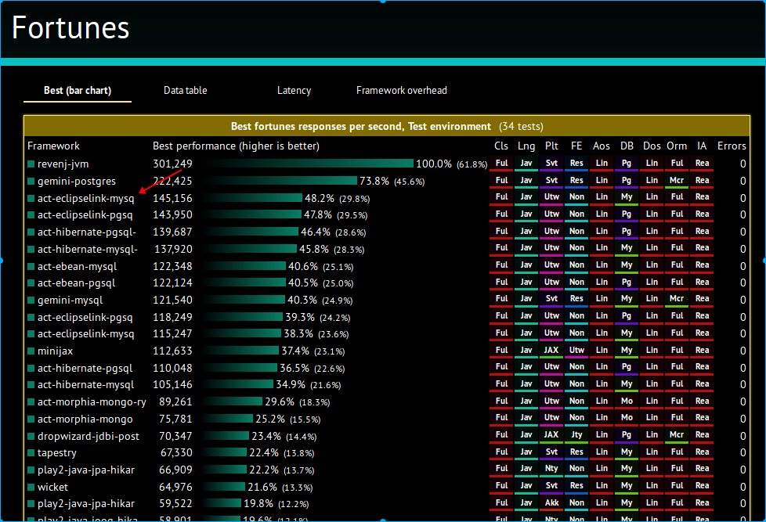
Task: Click the Akk platform badge in 59,522 row
Action: pos(551,503)
